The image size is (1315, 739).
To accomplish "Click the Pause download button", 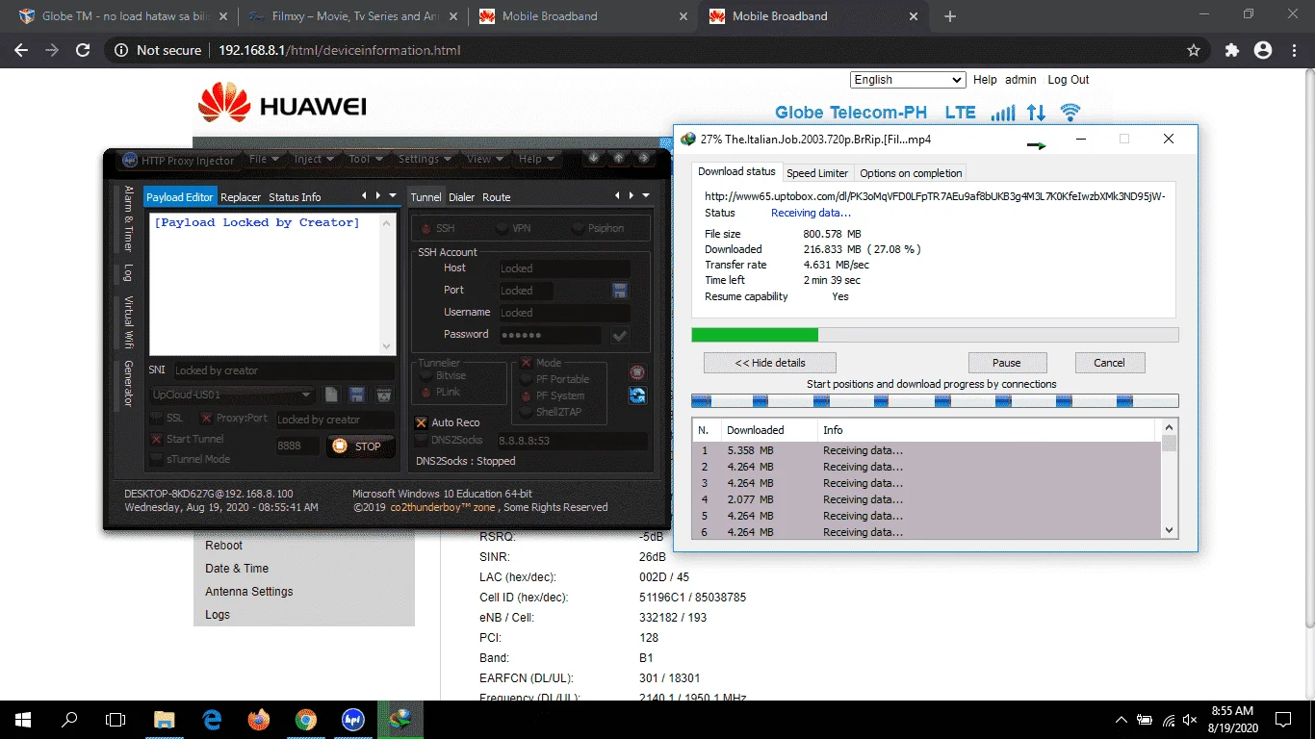I will click(x=1007, y=363).
